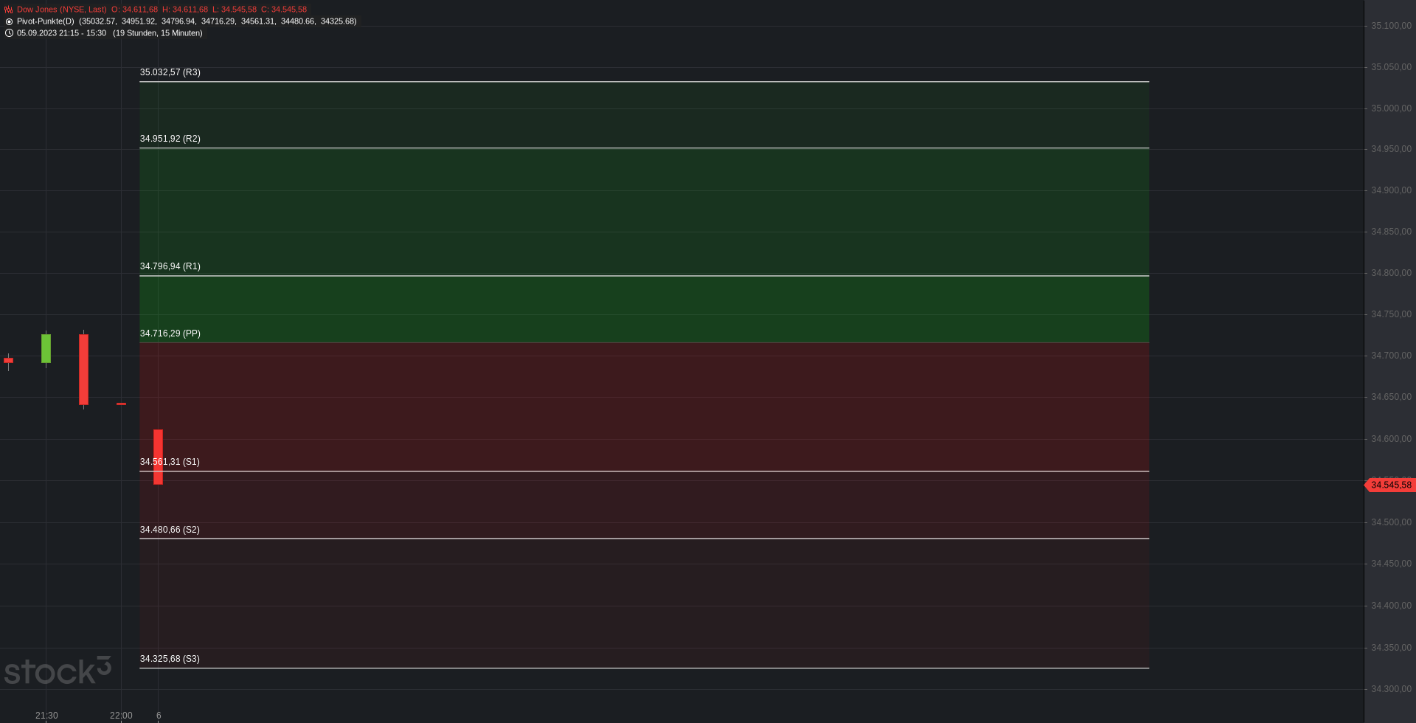This screenshot has width=1416, height=723.
Task: Click the 34.716,29 (PP) pivot point label
Action: pos(170,333)
